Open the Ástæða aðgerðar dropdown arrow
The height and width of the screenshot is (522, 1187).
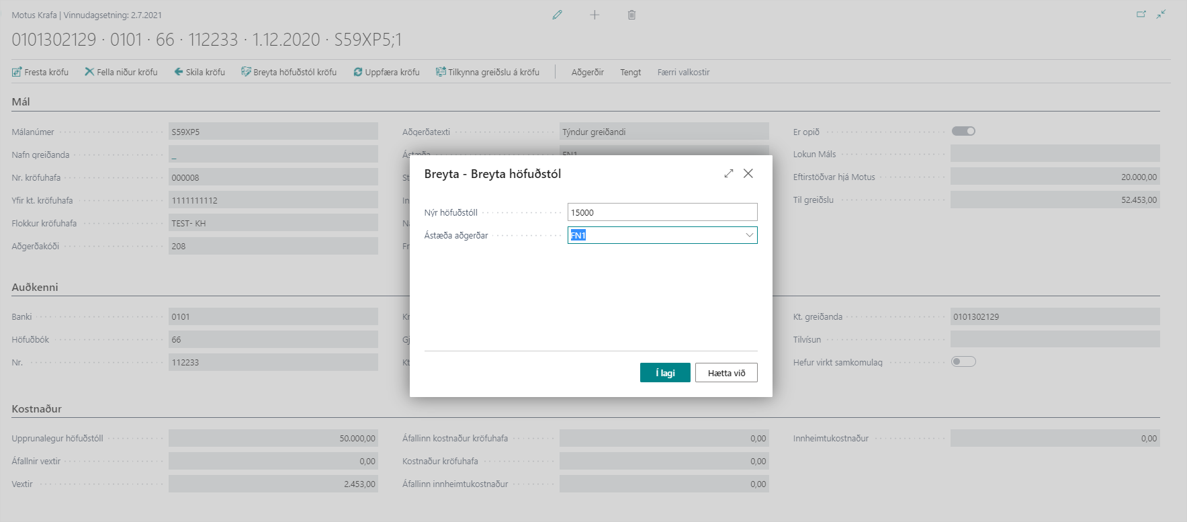749,235
